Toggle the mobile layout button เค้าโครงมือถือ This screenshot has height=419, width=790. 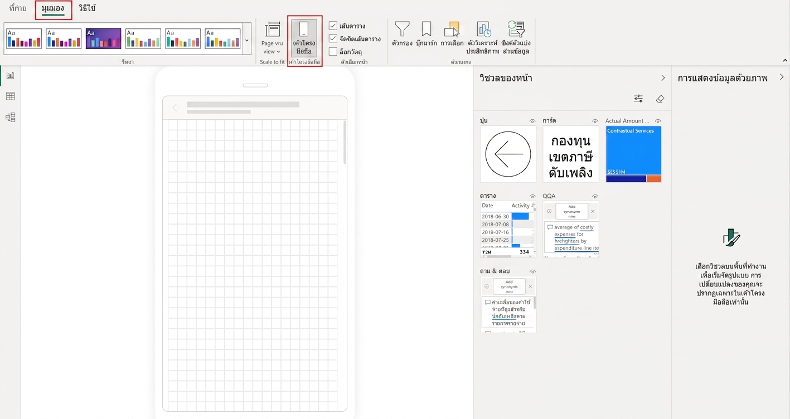click(x=304, y=38)
